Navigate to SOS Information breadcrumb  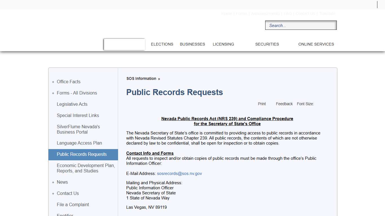pos(141,78)
